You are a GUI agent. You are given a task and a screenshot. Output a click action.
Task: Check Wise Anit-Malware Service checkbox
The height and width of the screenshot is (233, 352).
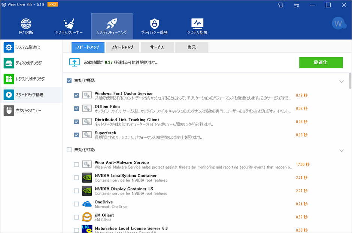click(76, 165)
